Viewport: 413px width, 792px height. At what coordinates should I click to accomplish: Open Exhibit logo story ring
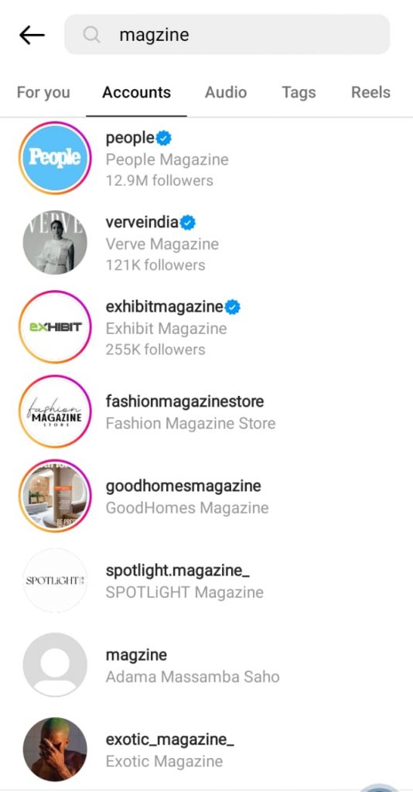pyautogui.click(x=55, y=327)
